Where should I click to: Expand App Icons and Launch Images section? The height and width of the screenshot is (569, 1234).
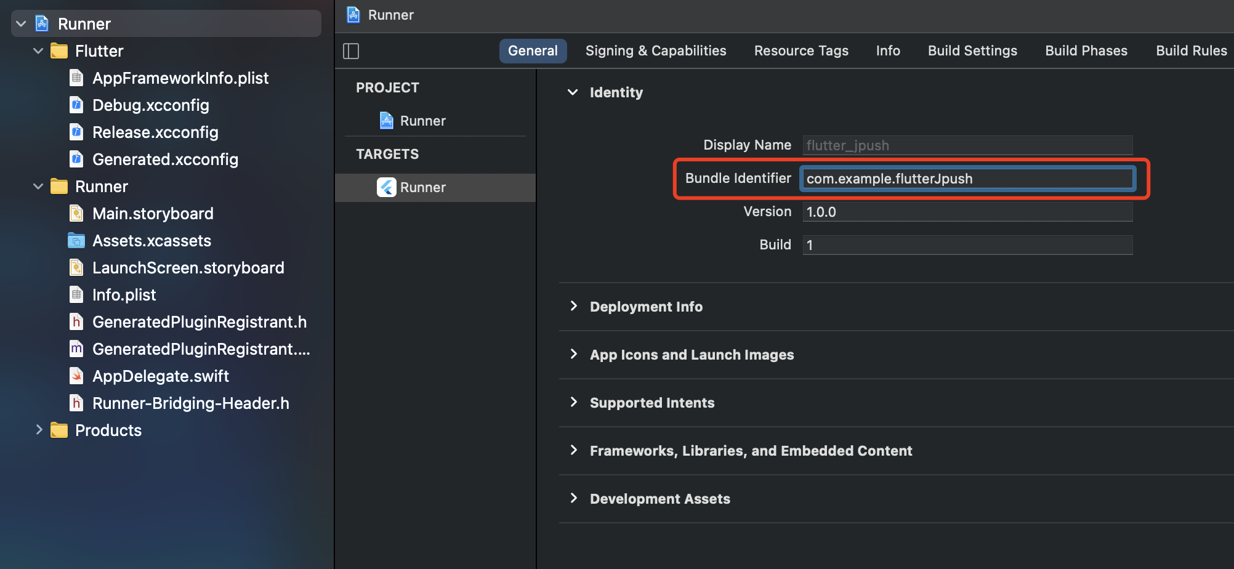[574, 354]
